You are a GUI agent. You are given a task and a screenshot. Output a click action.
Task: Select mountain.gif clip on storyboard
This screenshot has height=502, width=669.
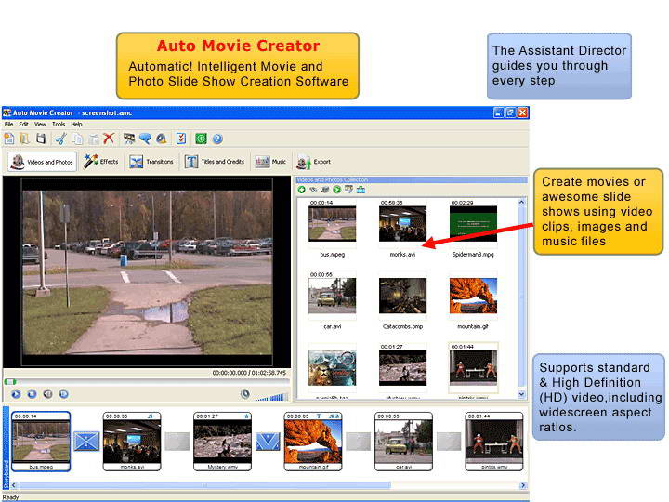click(313, 442)
